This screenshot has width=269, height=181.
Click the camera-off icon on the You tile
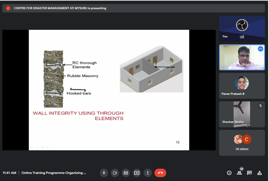242,37
